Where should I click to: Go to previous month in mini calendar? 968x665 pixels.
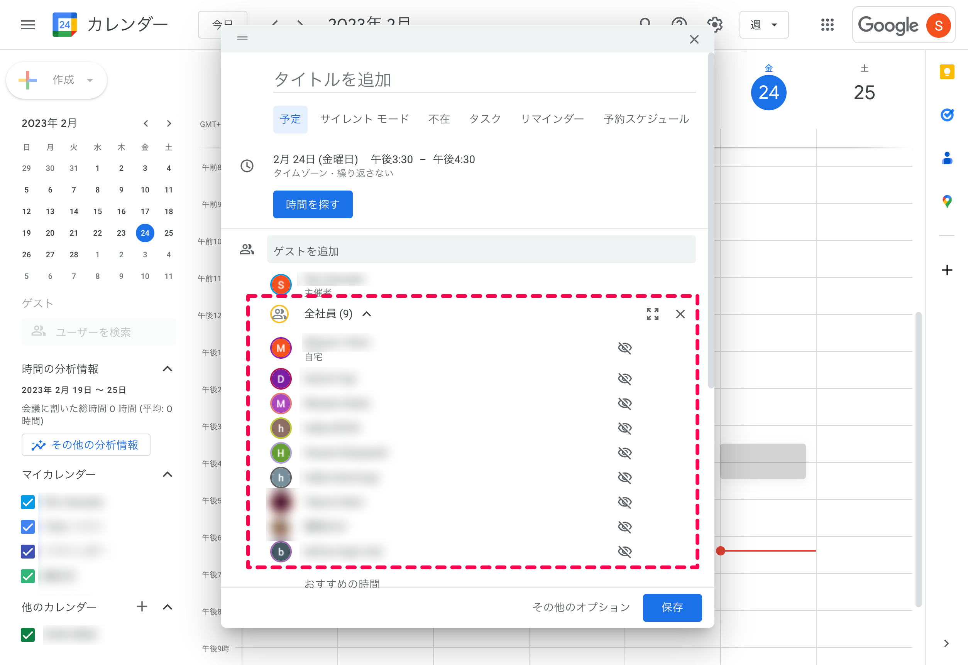click(146, 123)
